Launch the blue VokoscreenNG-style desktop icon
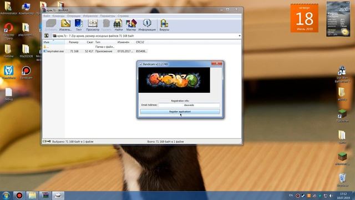Image resolution: width=355 pixels, height=200 pixels. pyautogui.click(x=9, y=73)
